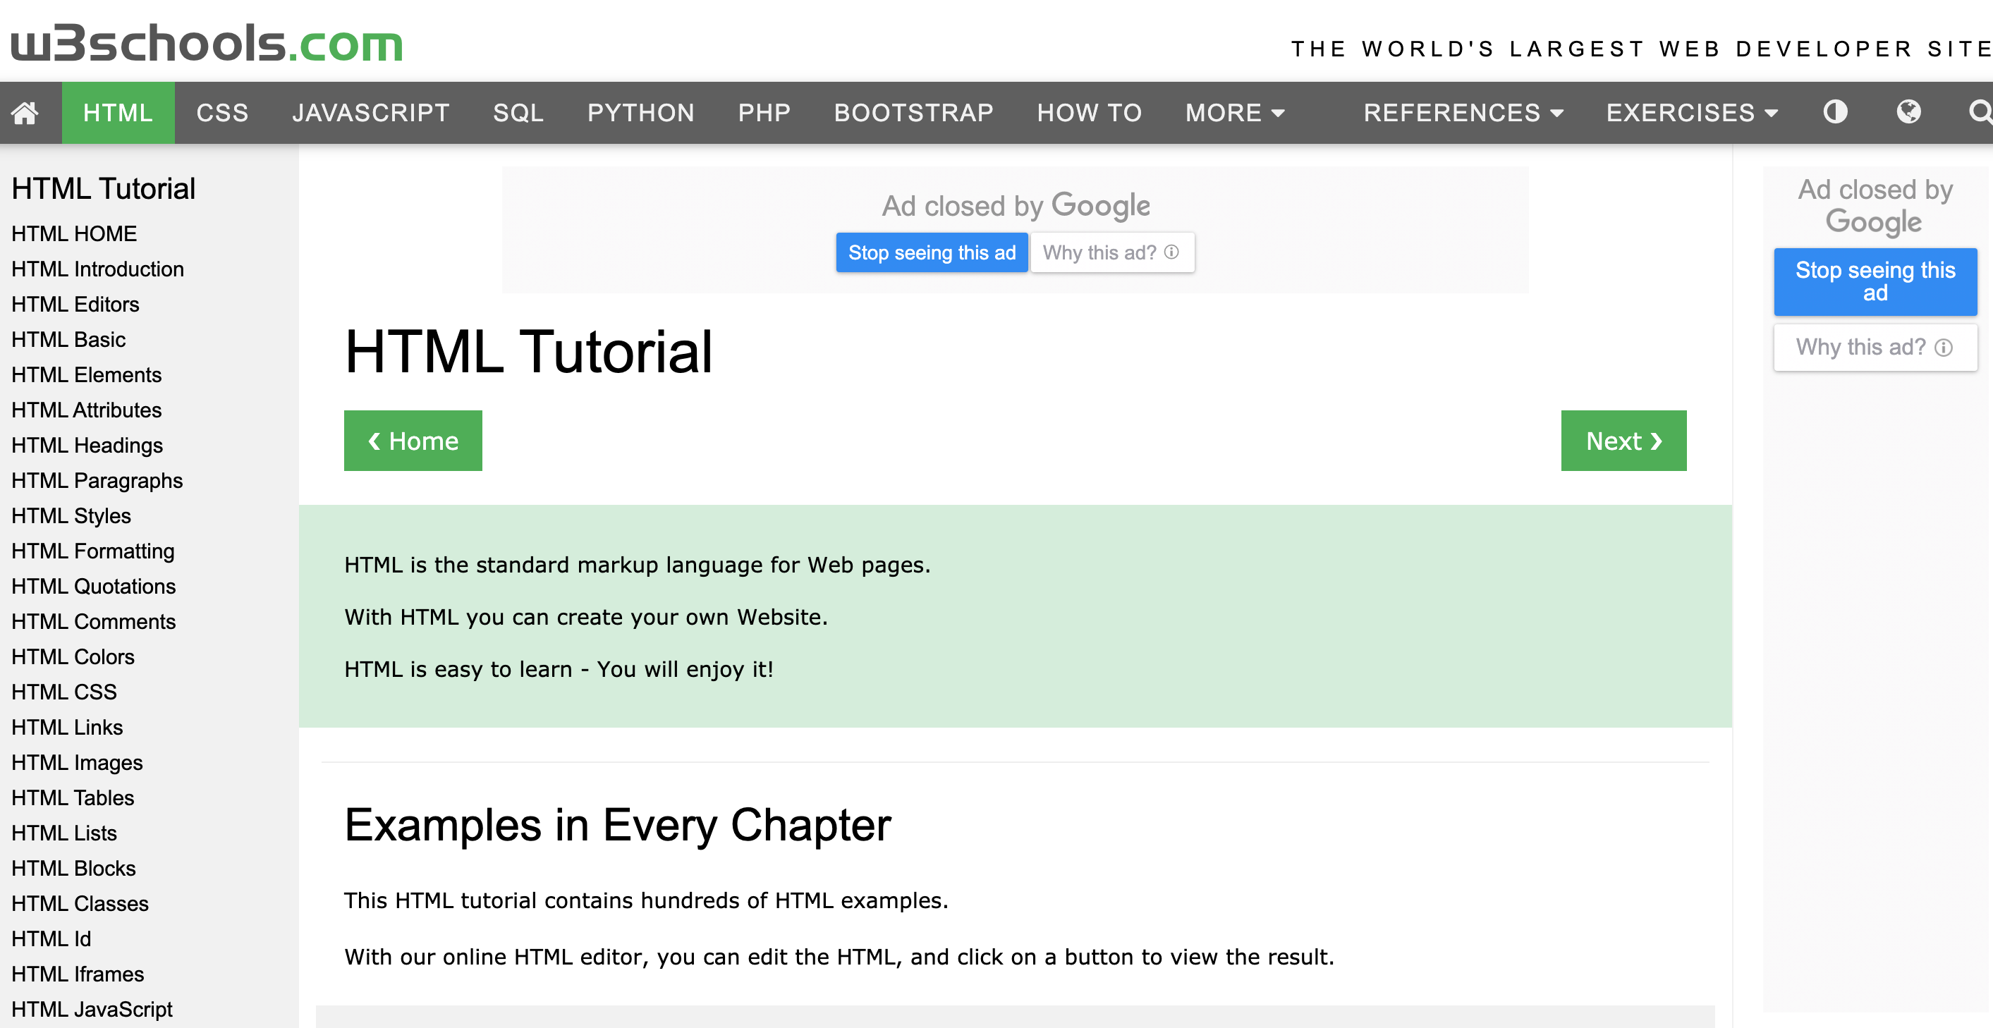1993x1028 pixels.
Task: Expand the MORE dropdown menu
Action: [x=1235, y=113]
